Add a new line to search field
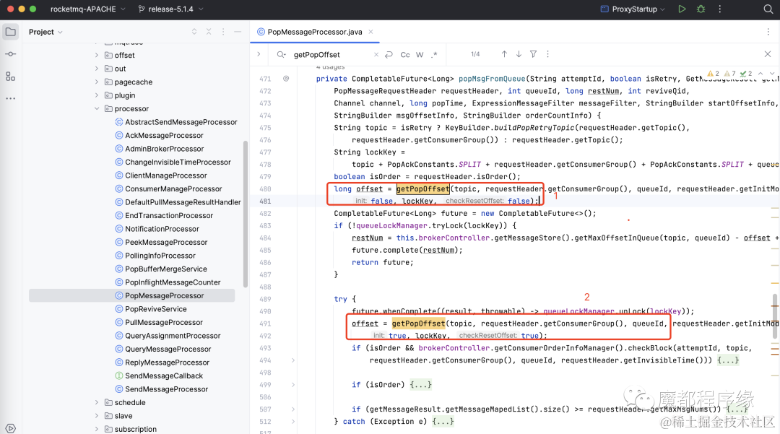780x434 pixels. tap(389, 55)
